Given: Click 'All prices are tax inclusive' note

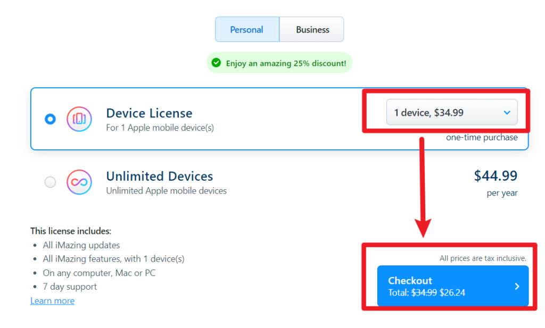Looking at the screenshot, I should pyautogui.click(x=483, y=258).
